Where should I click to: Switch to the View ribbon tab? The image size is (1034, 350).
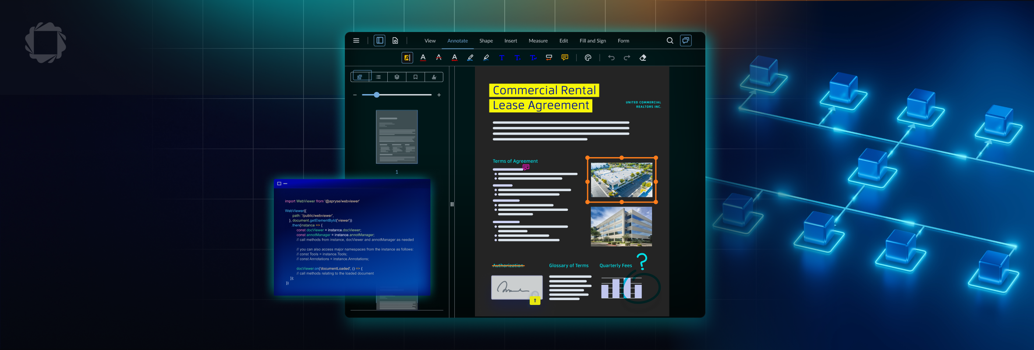(x=430, y=41)
